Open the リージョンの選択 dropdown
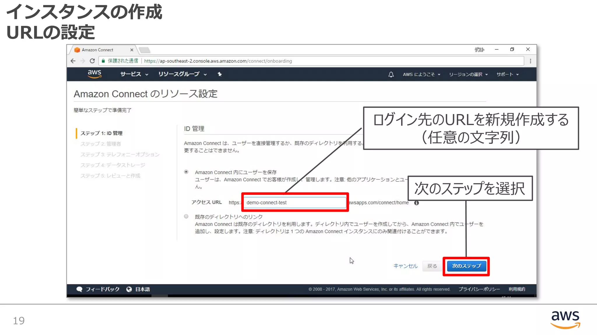 468,74
